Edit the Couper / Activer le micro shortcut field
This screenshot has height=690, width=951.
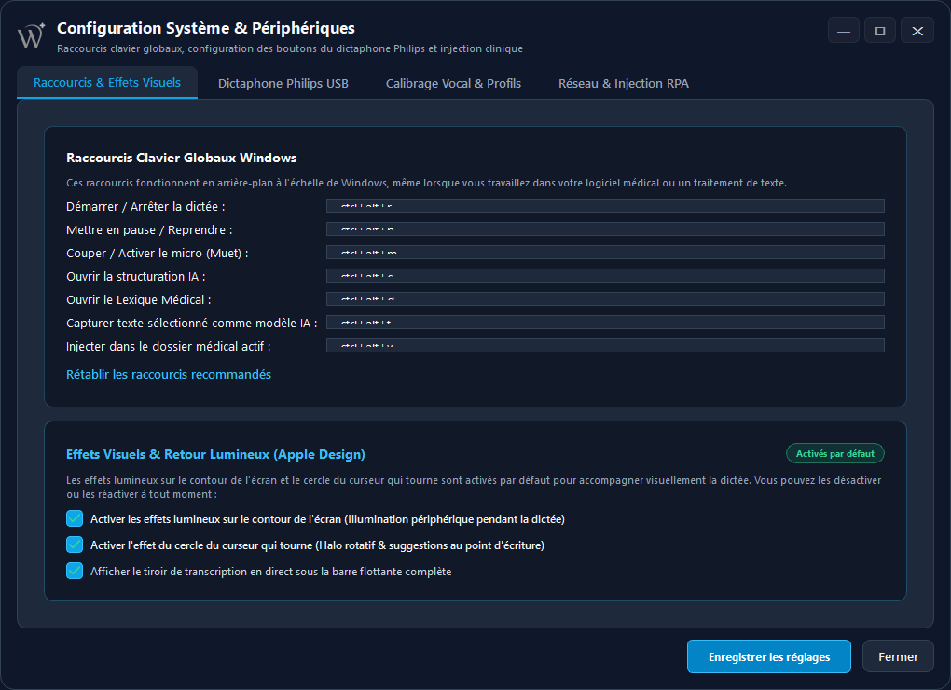tap(605, 253)
